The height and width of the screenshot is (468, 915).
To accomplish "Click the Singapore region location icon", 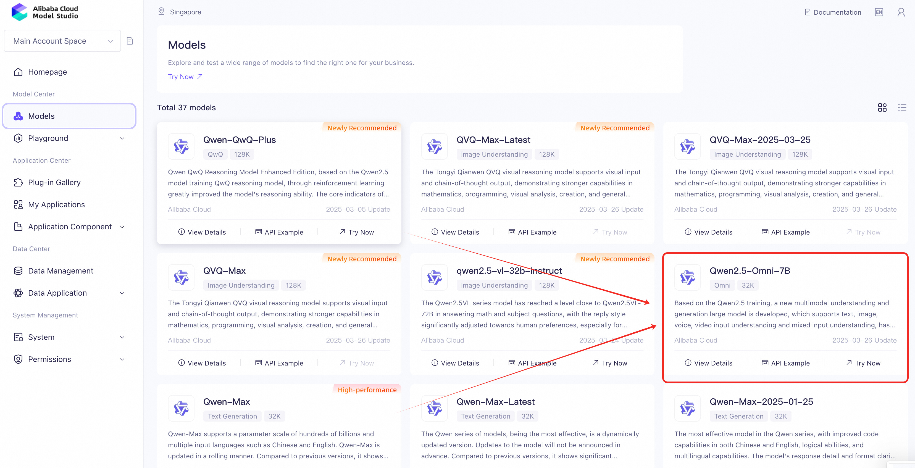I will click(161, 12).
